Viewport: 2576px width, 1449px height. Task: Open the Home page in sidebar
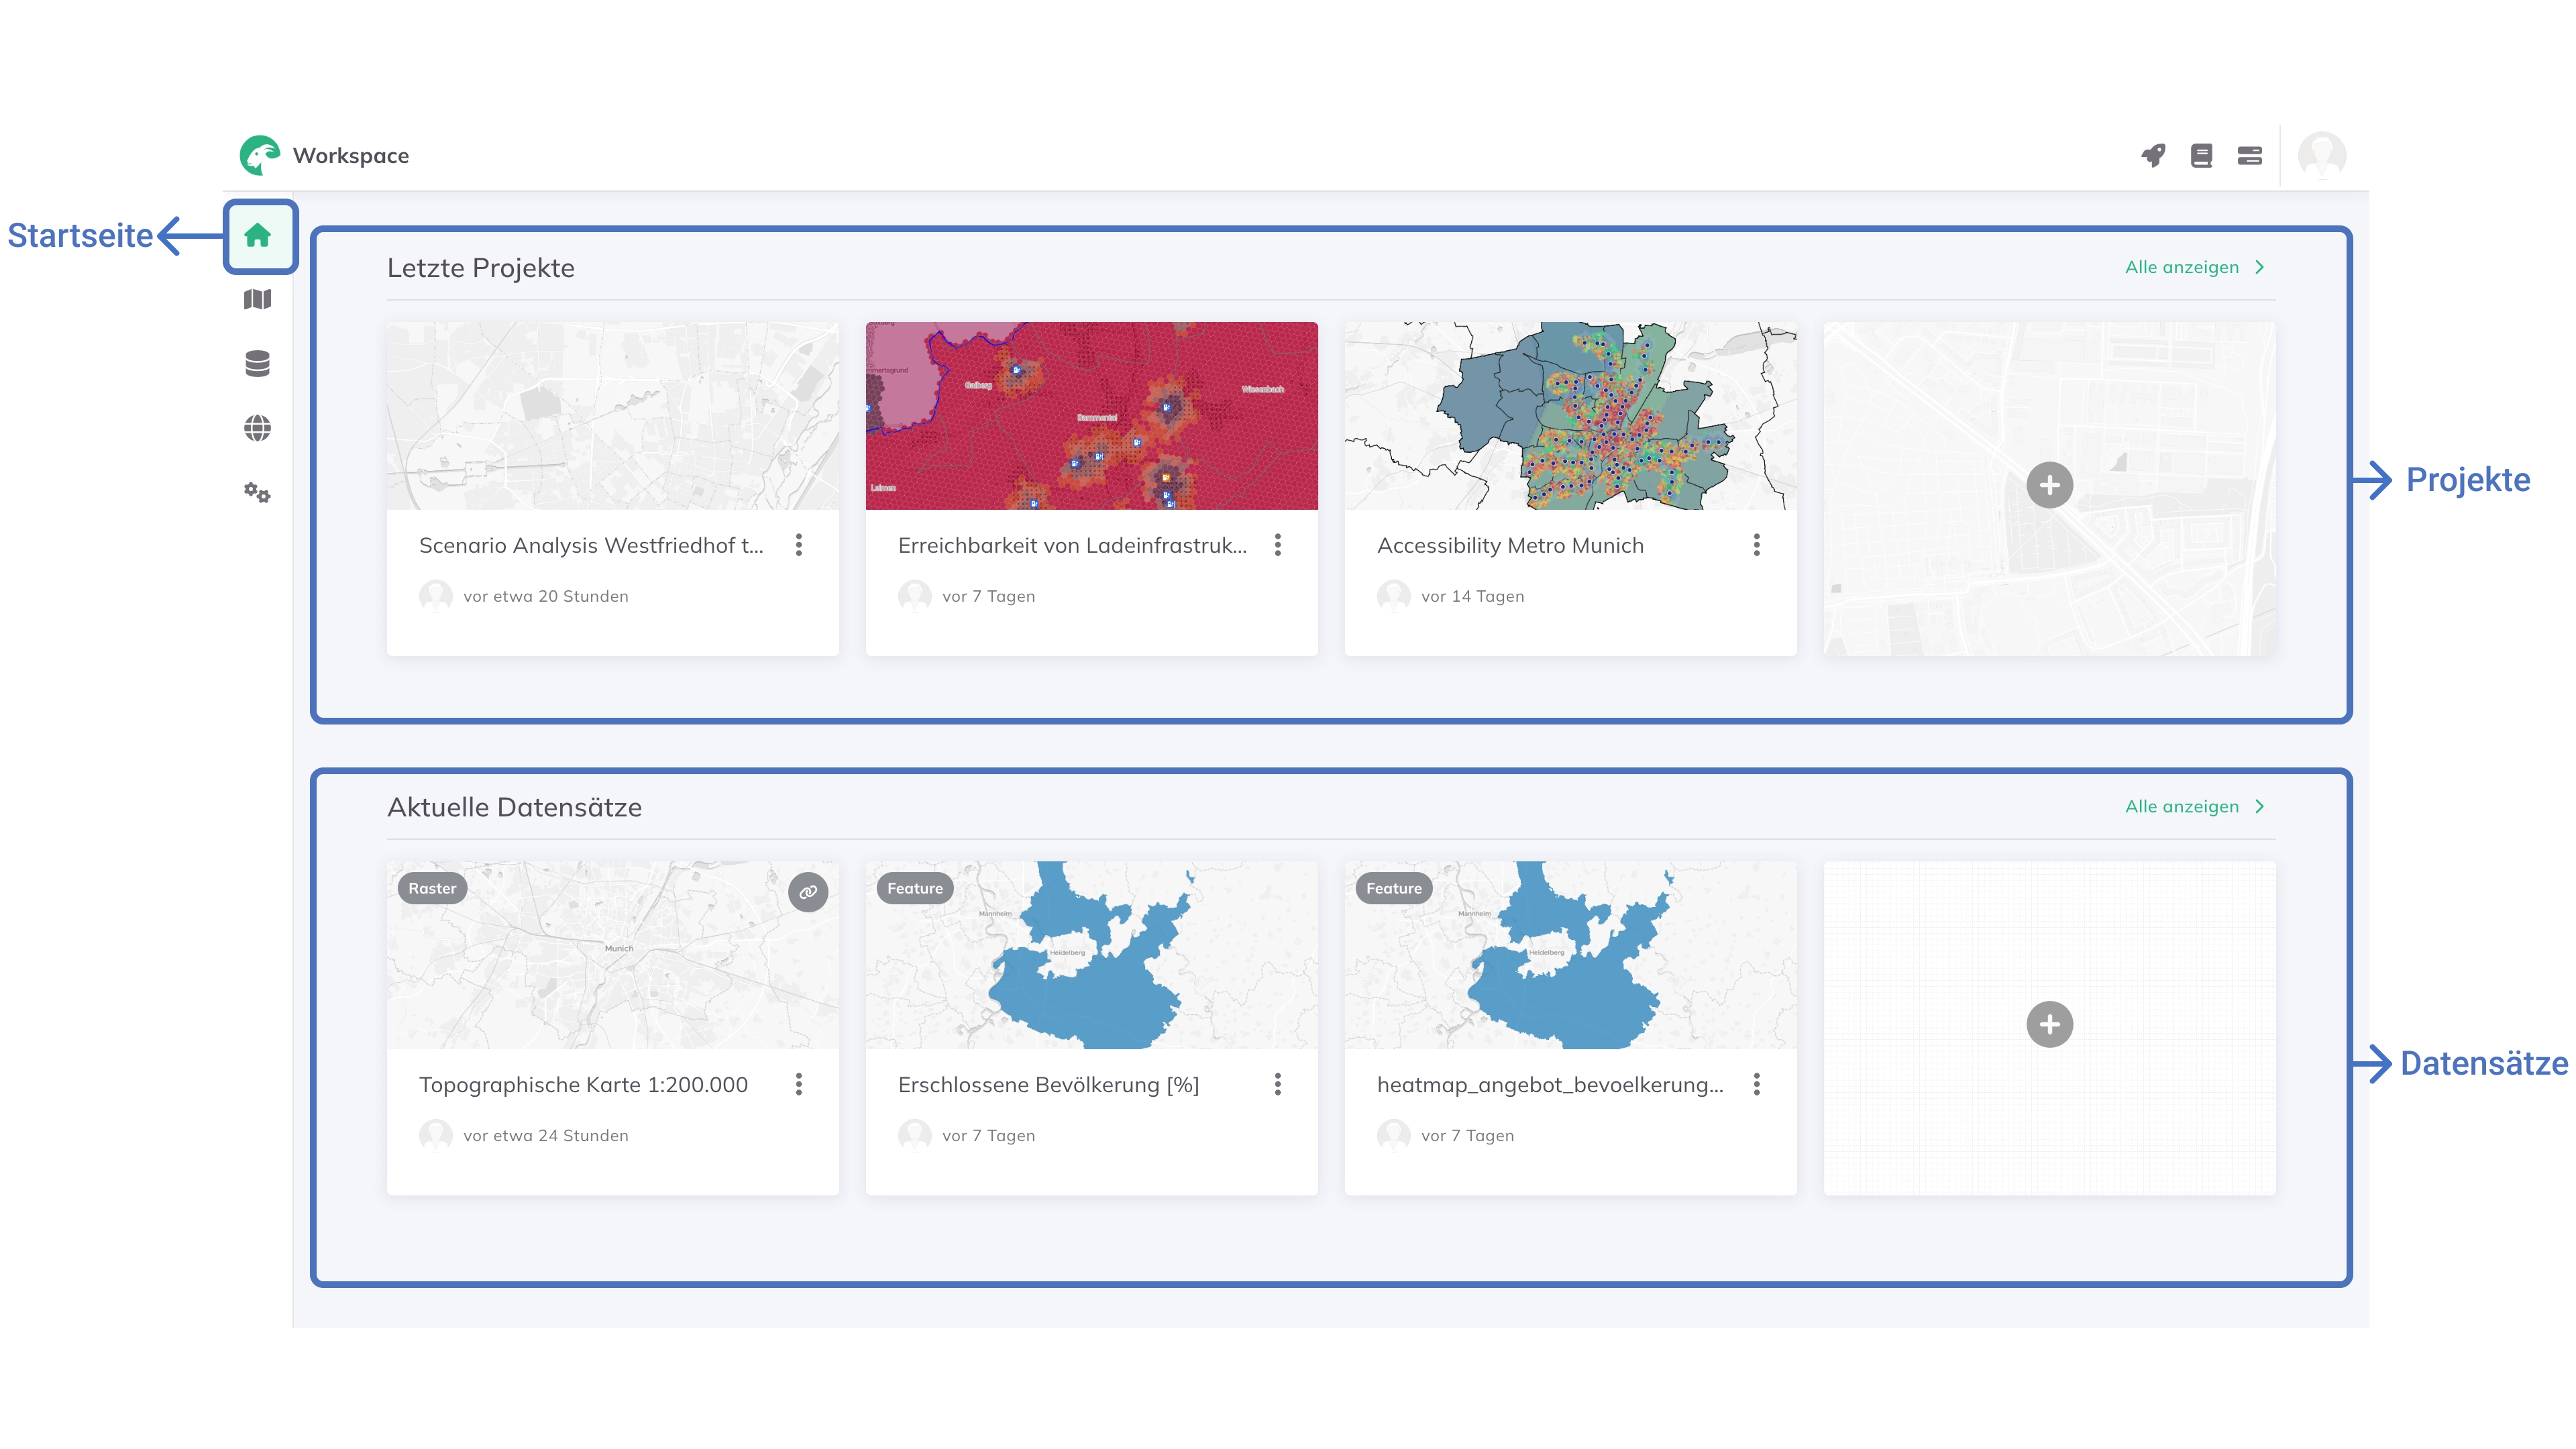pos(258,236)
